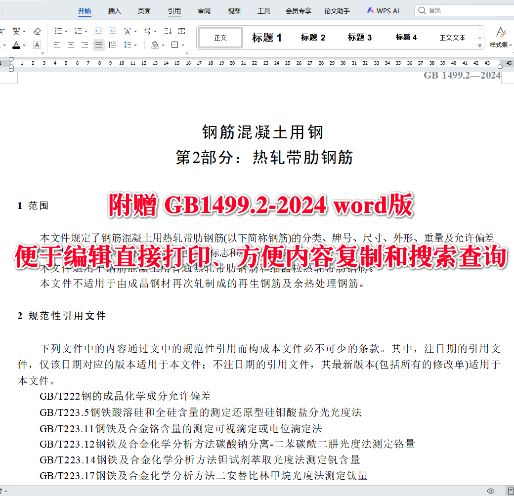Click the line spacing icon
Screen dimensions: 514x496
coord(128,45)
